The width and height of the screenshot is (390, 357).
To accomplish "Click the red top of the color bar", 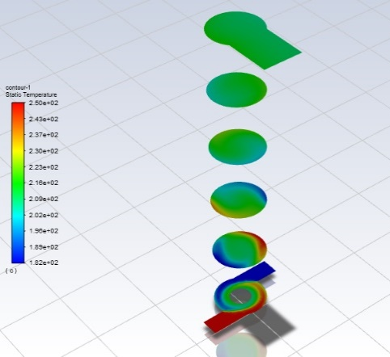I will [18, 107].
